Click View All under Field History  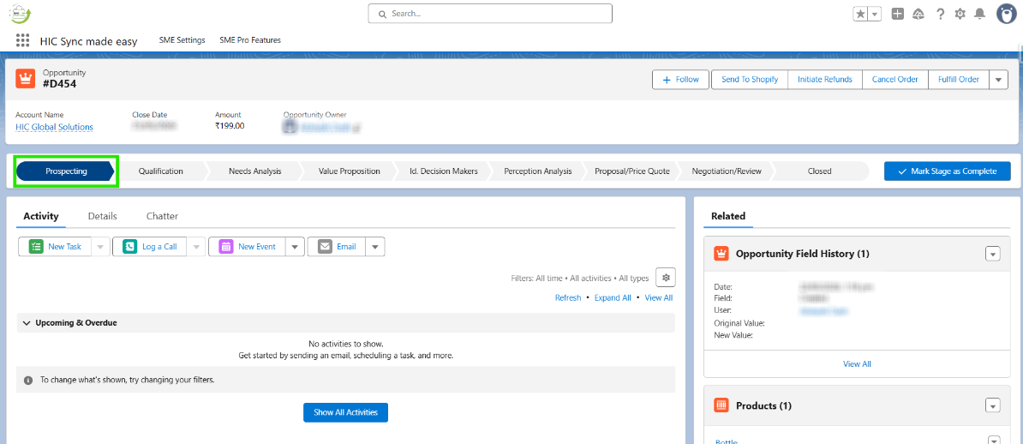pos(857,363)
